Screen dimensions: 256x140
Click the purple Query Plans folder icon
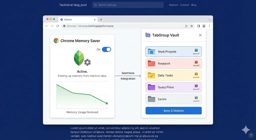pyautogui.click(x=151, y=87)
